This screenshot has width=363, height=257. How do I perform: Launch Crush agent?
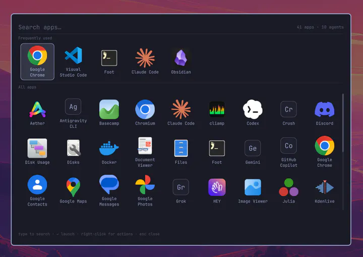[x=288, y=113]
